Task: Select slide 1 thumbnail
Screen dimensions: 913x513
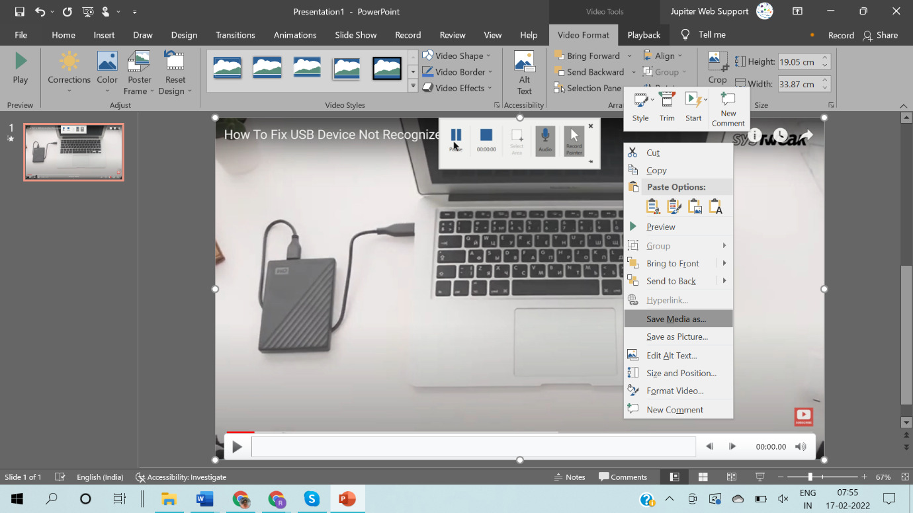Action: click(73, 152)
